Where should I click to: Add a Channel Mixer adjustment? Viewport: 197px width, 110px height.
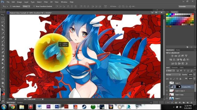tap(184, 60)
